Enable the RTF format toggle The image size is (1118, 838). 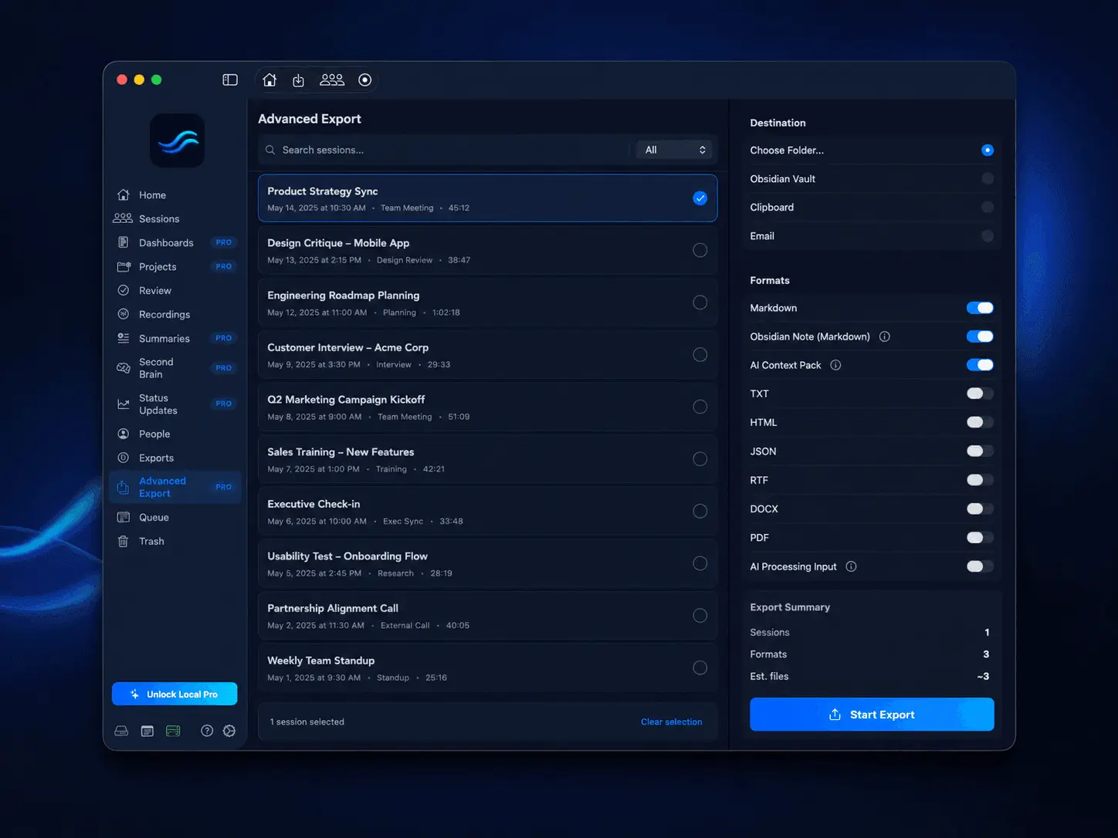tap(980, 480)
